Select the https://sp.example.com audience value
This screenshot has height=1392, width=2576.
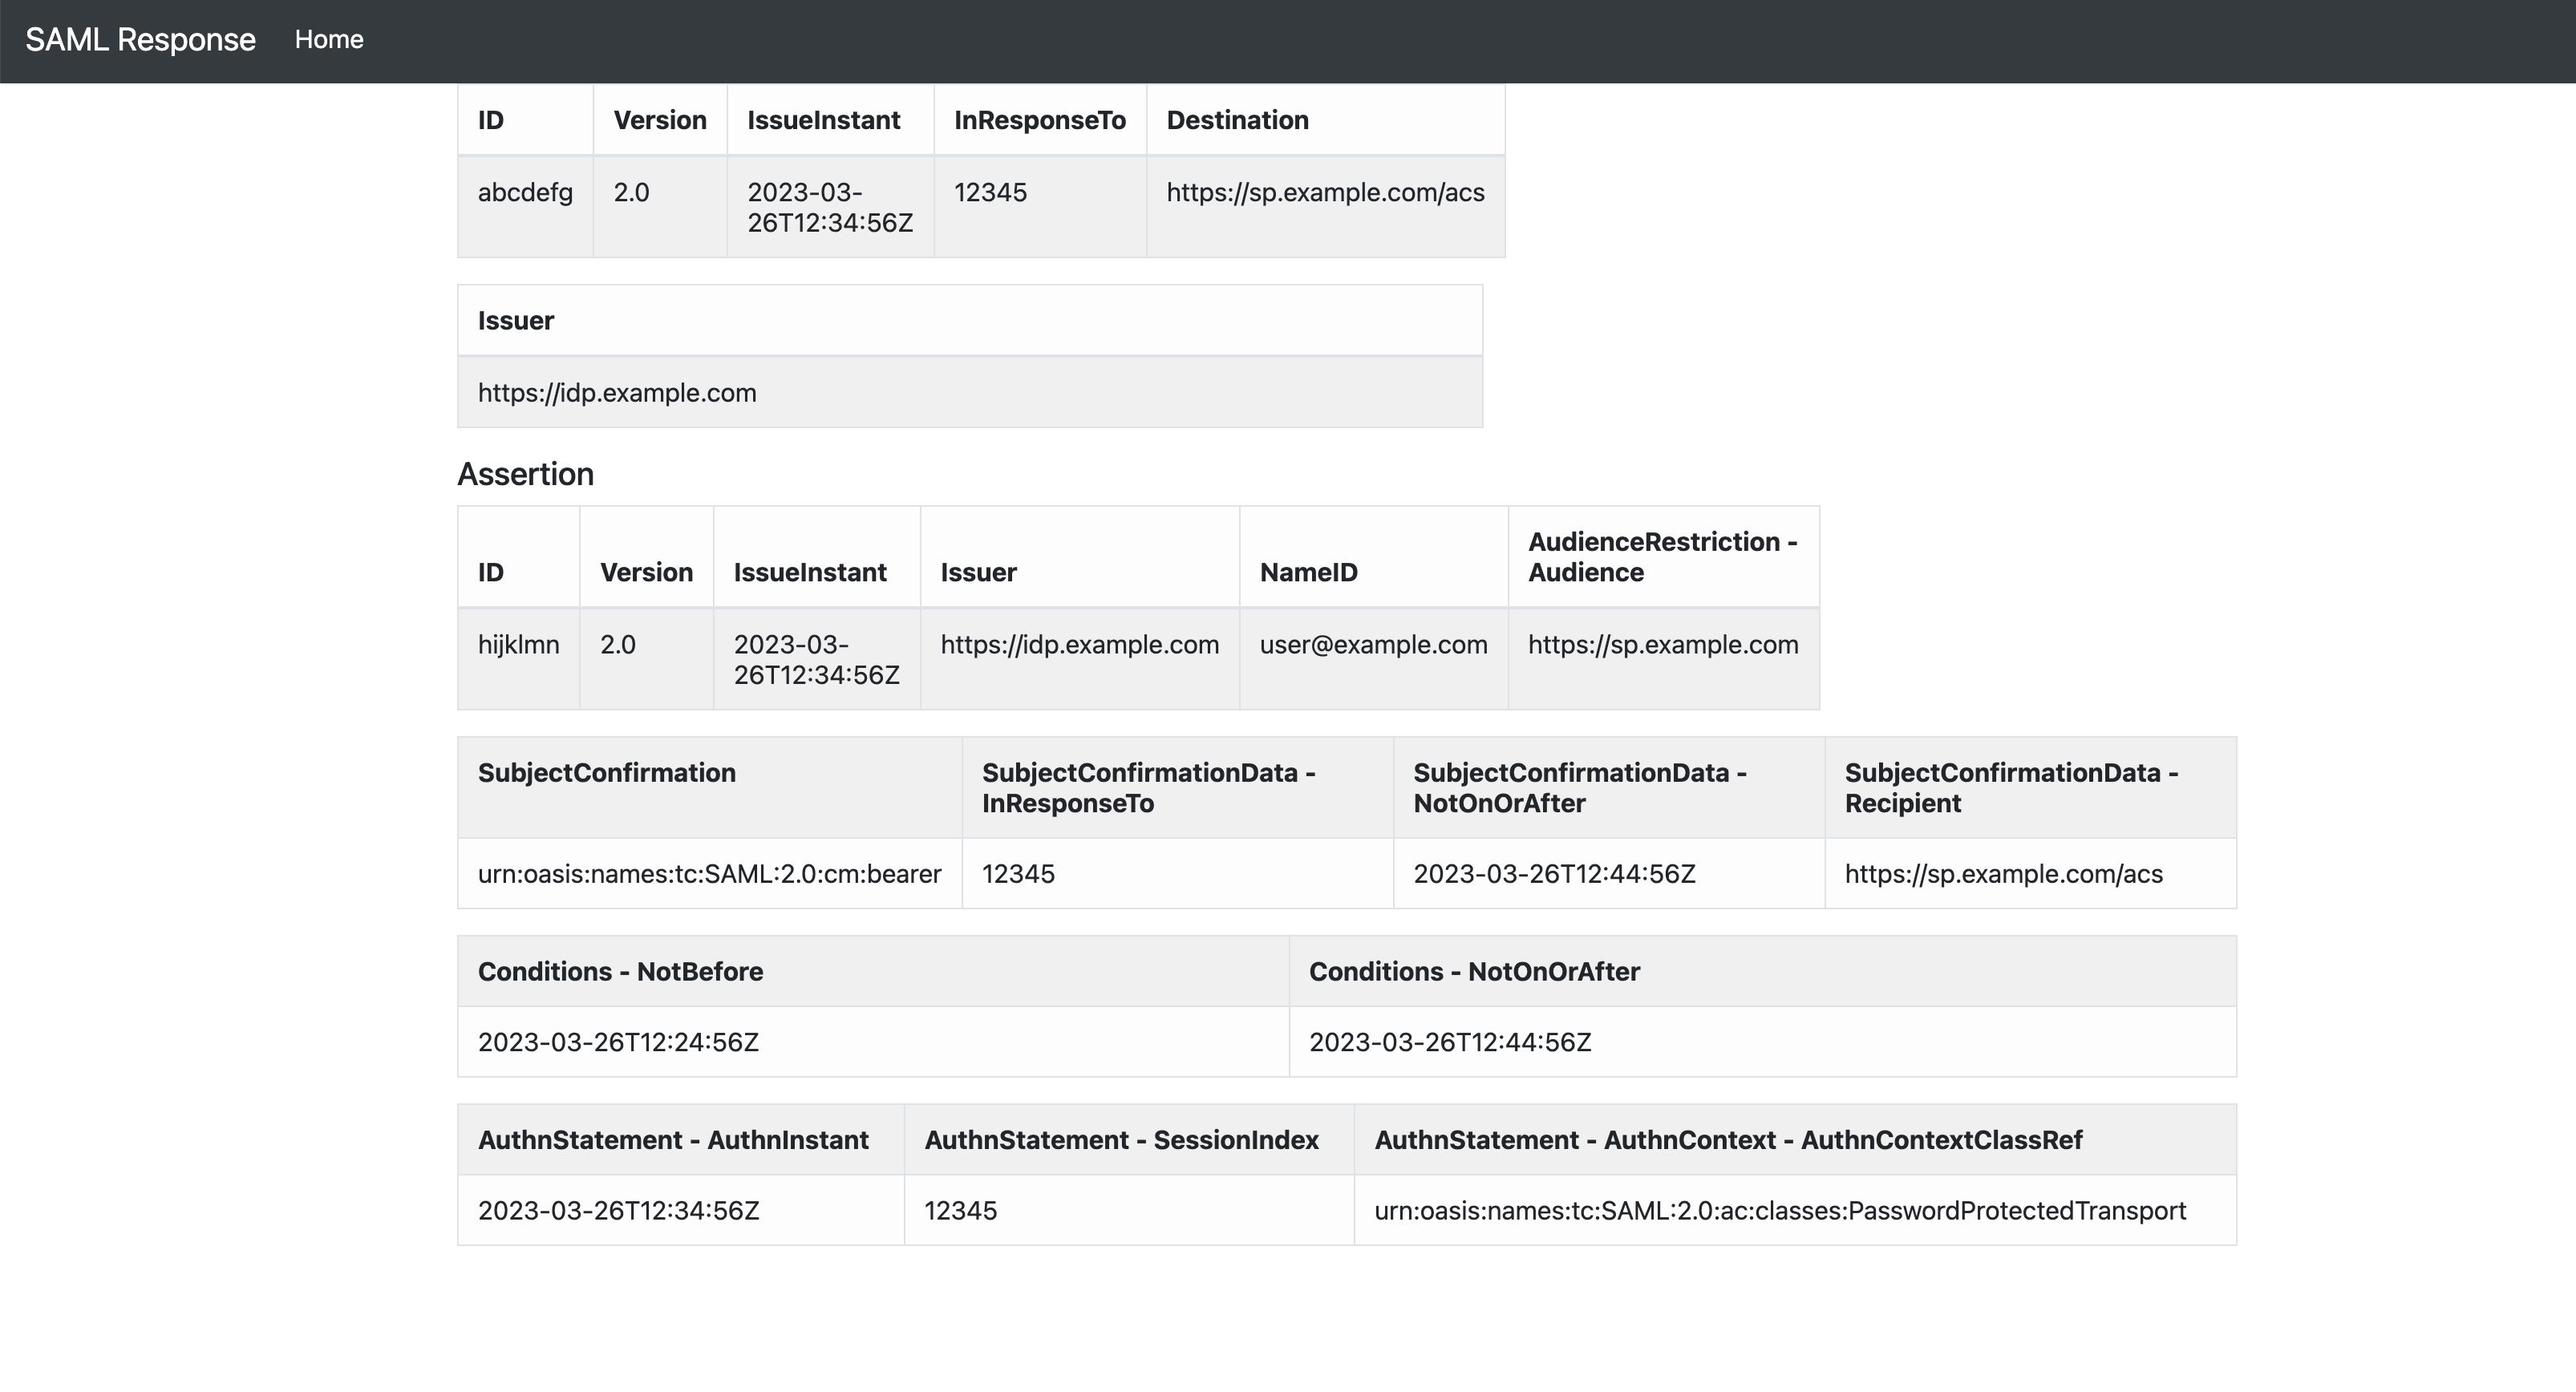coord(1664,659)
